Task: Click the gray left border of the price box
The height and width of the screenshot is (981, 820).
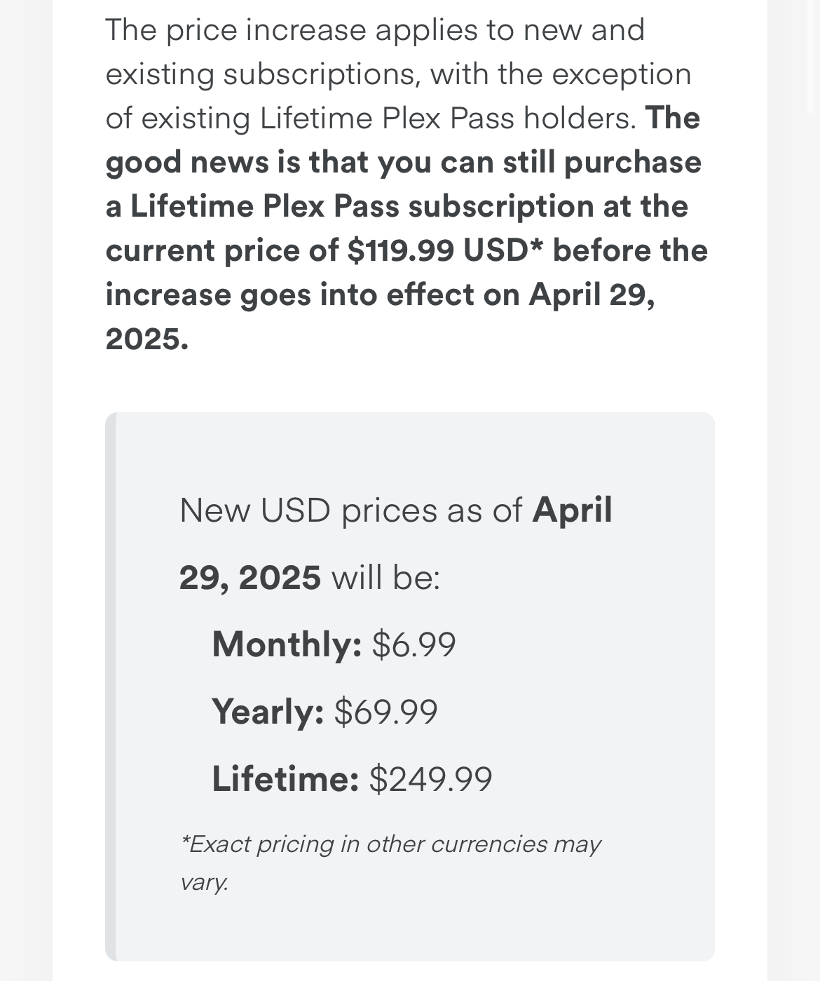Action: pyautogui.click(x=111, y=686)
